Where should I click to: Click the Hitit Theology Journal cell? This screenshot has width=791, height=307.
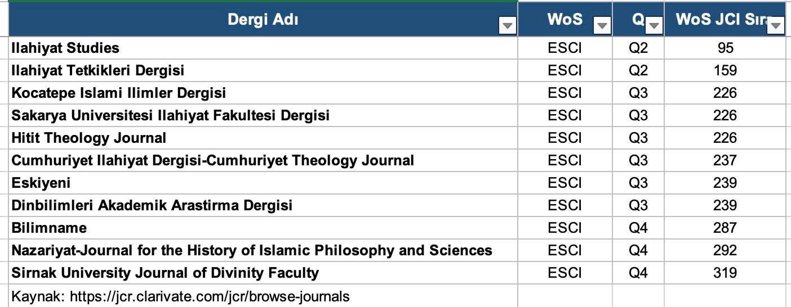pyautogui.click(x=89, y=138)
